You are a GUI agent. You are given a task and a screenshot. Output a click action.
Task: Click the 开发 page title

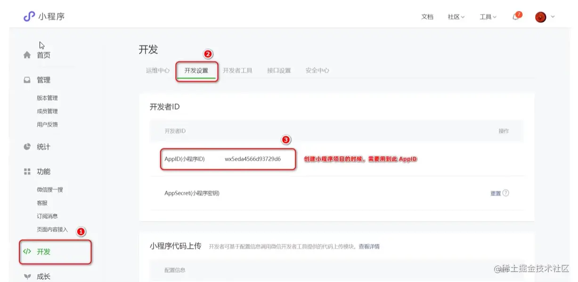tap(148, 49)
